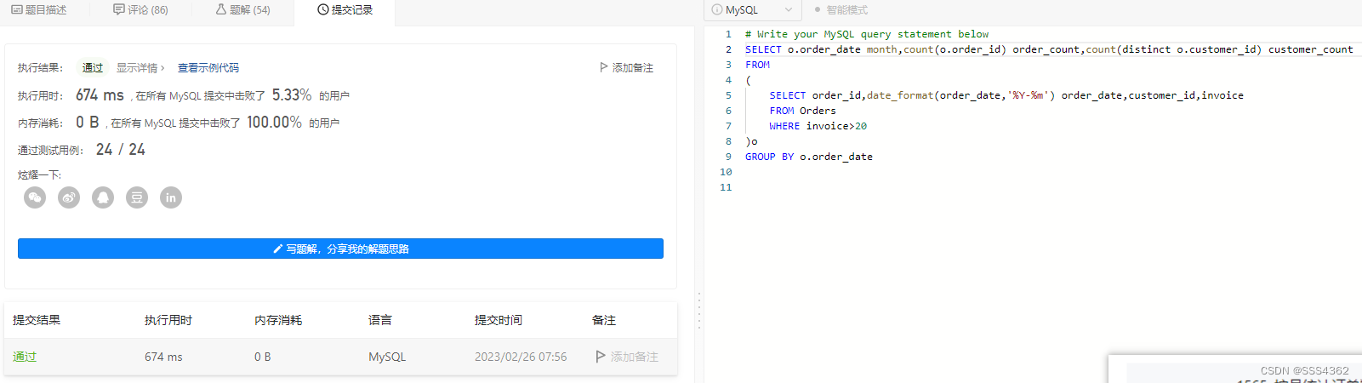Share result via Douban icon
The height and width of the screenshot is (383, 1362).
coord(137,197)
